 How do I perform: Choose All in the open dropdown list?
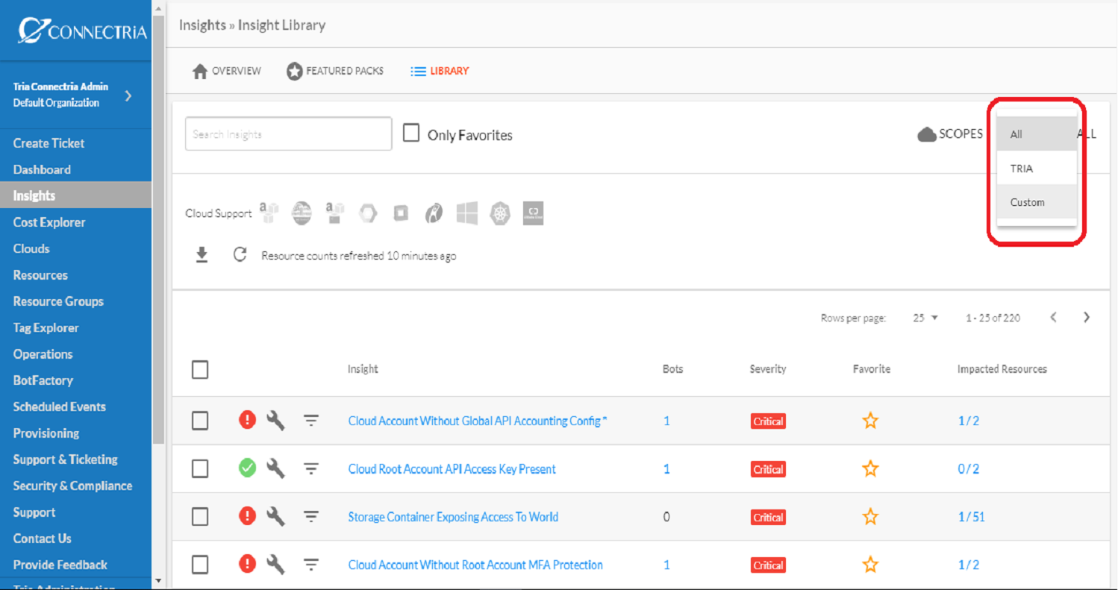(x=1037, y=134)
